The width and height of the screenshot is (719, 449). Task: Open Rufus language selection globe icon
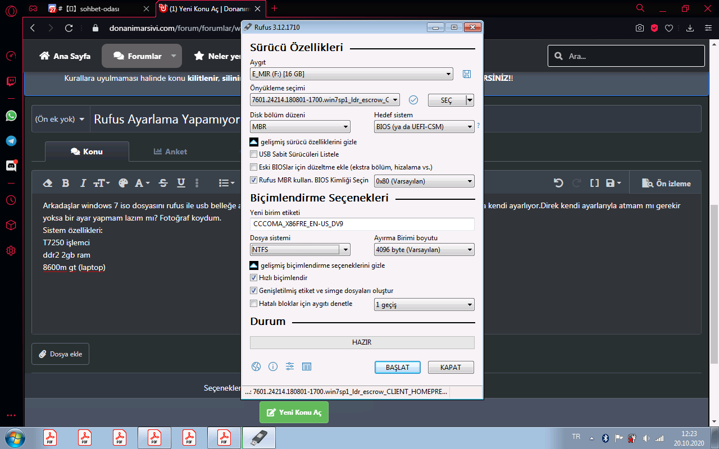point(256,366)
